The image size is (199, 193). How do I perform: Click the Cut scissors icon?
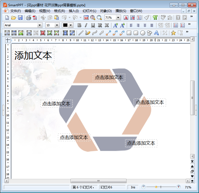point(43,18)
